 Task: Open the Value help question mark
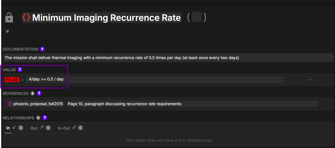point(20,70)
